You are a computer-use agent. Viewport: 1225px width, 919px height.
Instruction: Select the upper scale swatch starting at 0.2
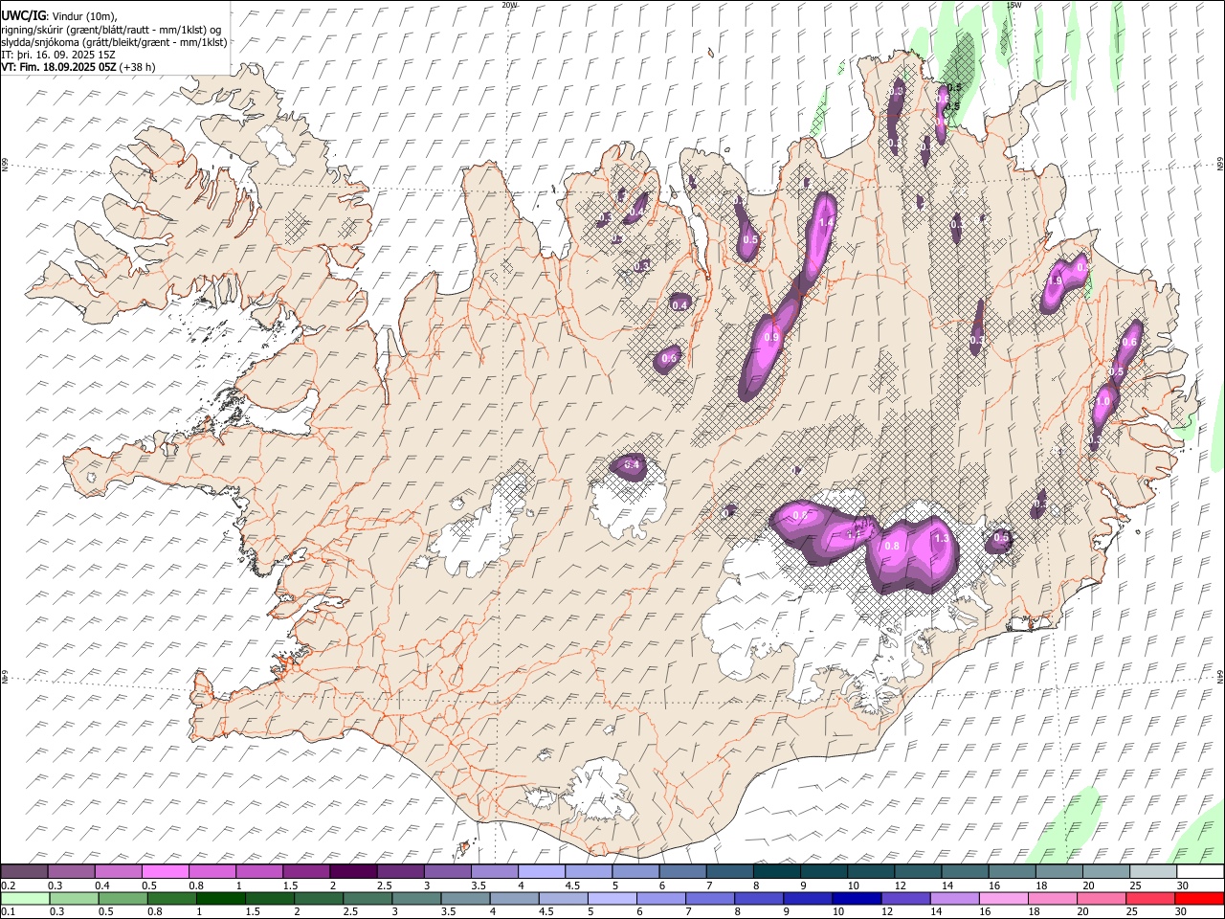[24, 872]
